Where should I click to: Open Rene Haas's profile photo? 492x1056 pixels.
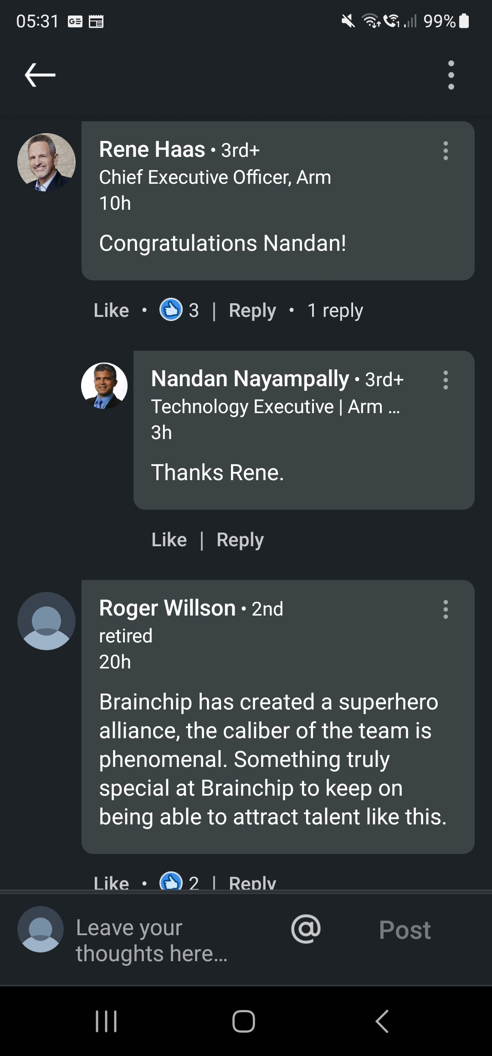tap(46, 162)
